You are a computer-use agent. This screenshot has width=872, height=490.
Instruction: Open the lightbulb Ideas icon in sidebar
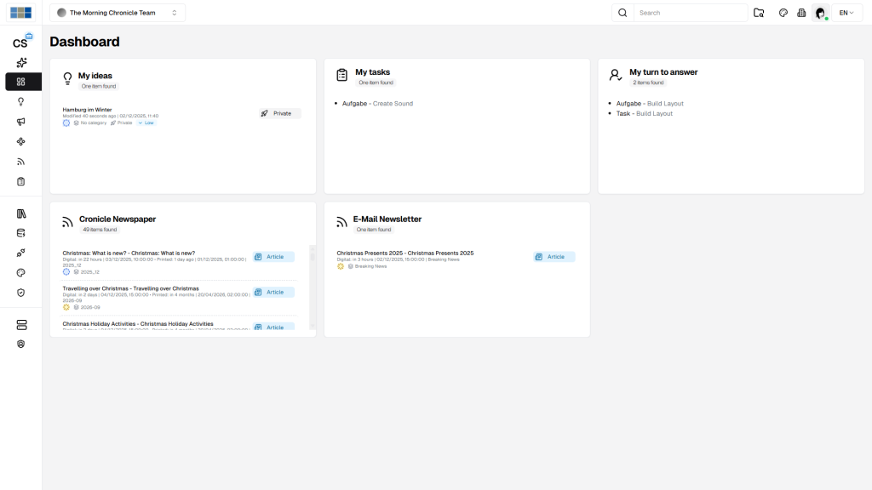21,101
